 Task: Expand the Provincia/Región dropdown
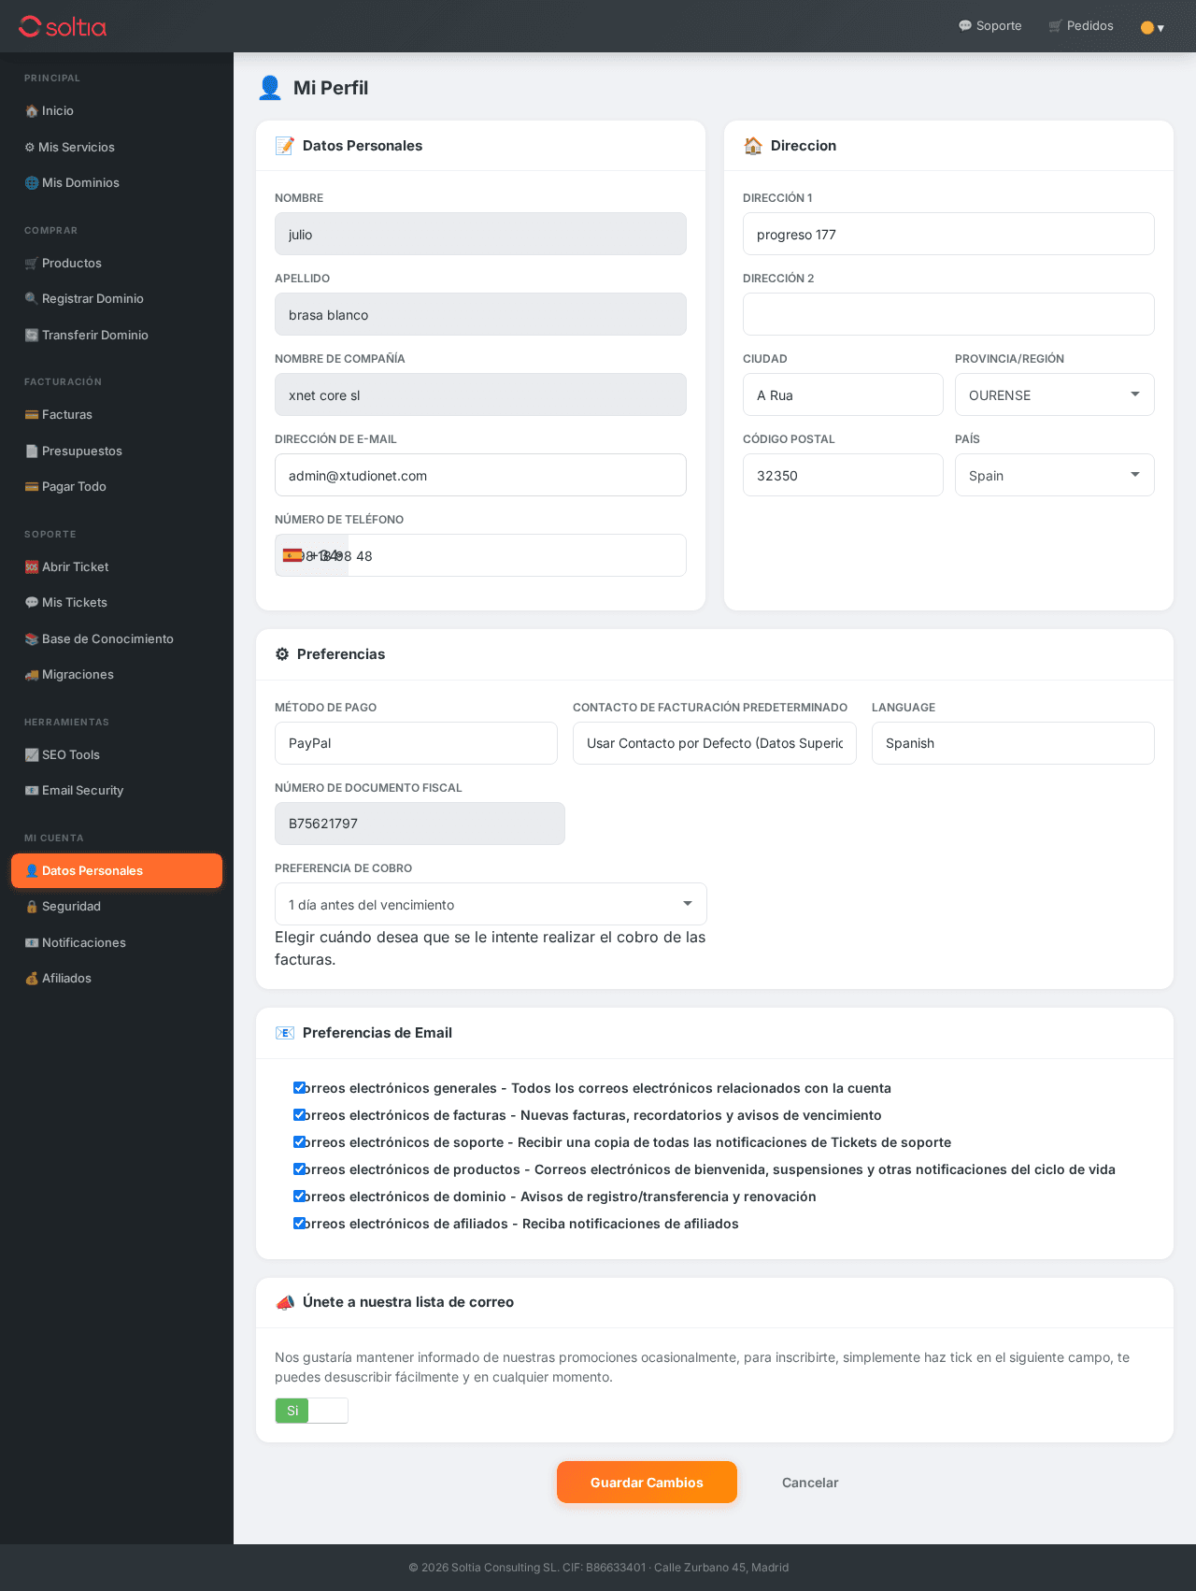1054,395
